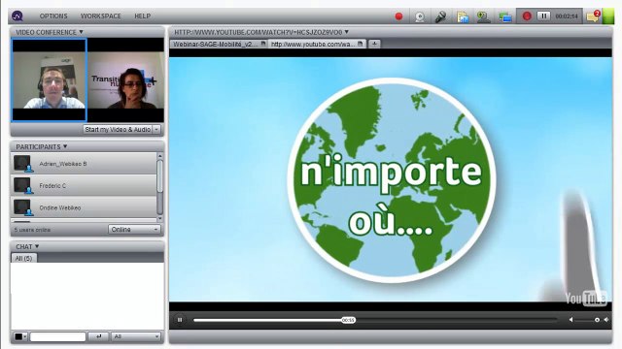The height and width of the screenshot is (349, 622).
Task: Switch to the All (5) chat tab
Action: 23,258
